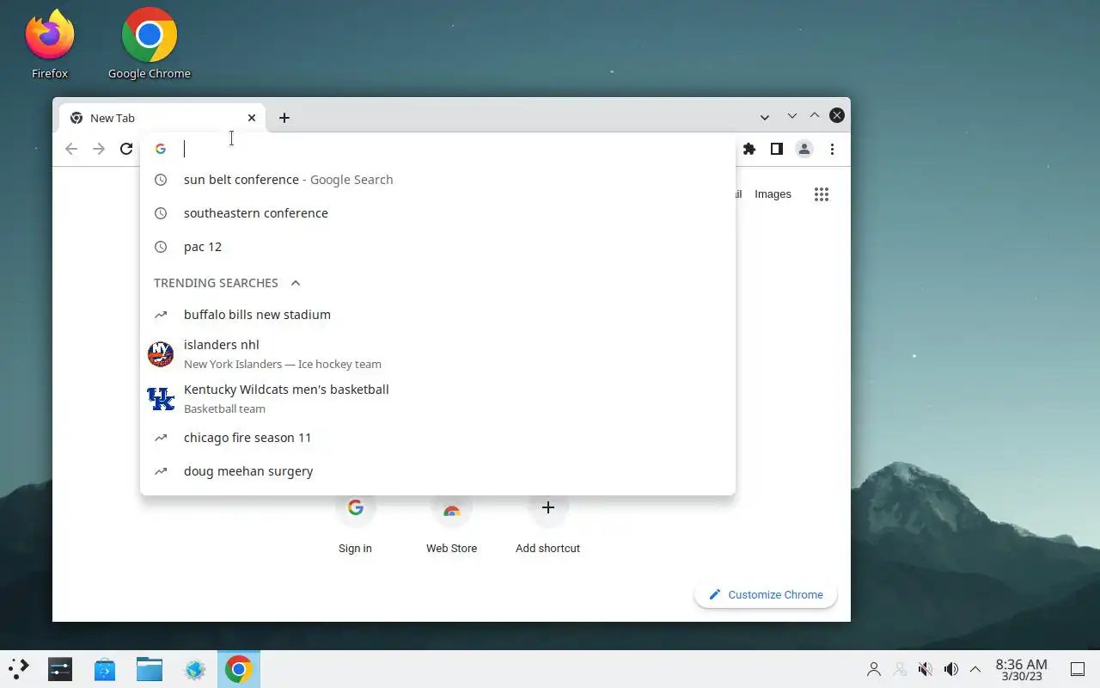
Task: Click the Google G icon in address bar
Action: [x=161, y=149]
